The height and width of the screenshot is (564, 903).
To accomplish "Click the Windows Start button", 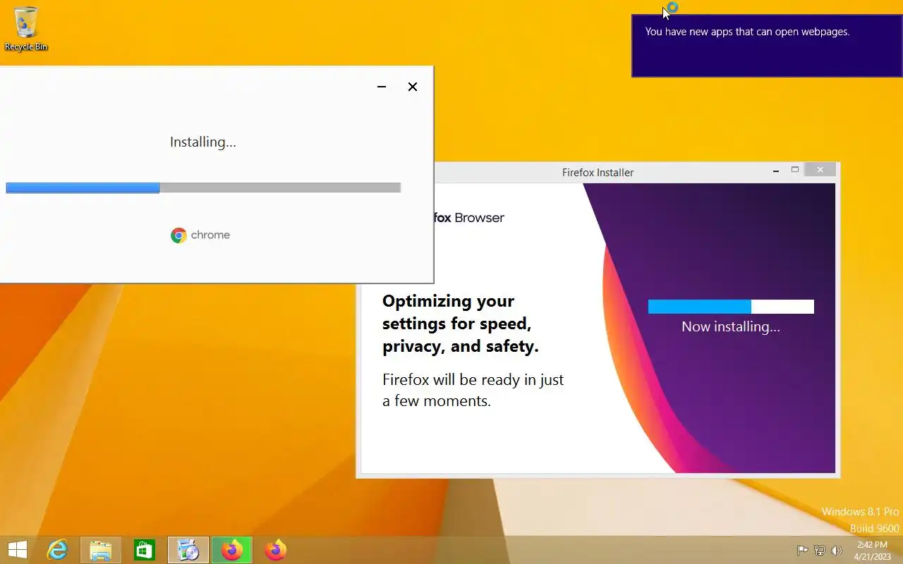I will [x=18, y=550].
